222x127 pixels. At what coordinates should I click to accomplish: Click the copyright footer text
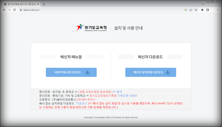111,117
